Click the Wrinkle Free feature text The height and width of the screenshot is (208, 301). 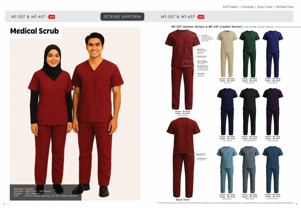tap(285, 7)
